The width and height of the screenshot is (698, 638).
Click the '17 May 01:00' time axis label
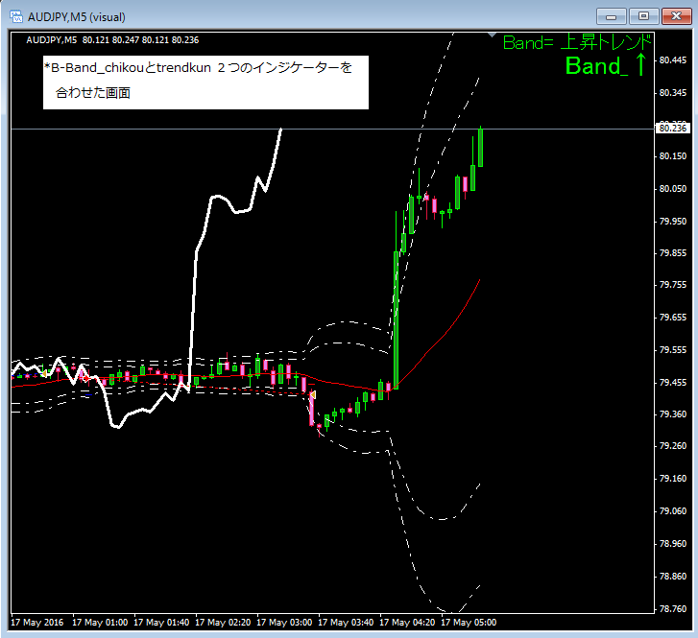point(100,623)
